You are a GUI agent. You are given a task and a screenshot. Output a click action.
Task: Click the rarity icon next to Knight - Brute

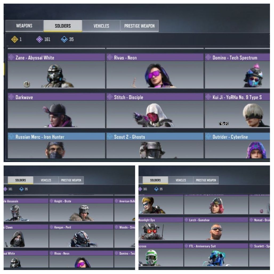pos(51,201)
